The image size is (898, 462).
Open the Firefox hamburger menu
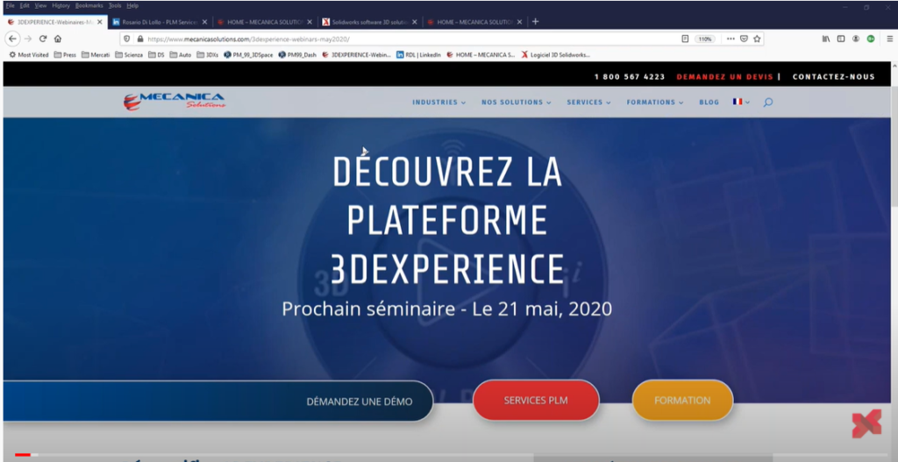[x=890, y=39]
